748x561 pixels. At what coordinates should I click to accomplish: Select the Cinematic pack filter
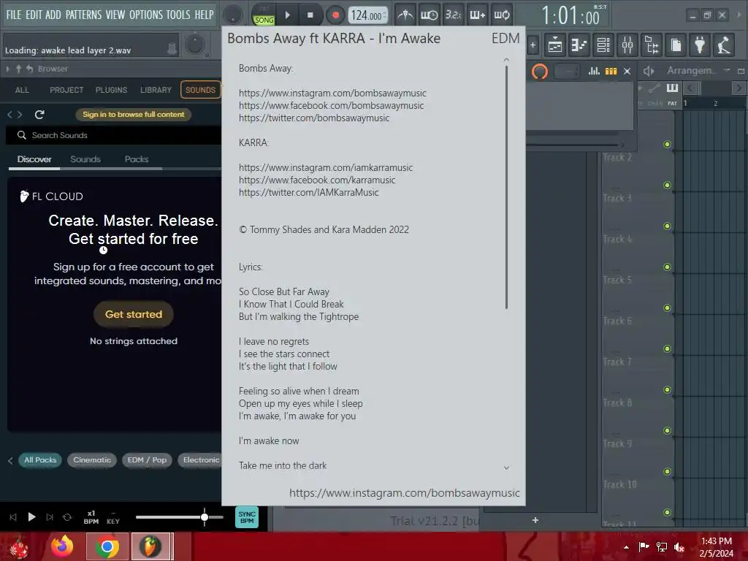pyautogui.click(x=91, y=460)
